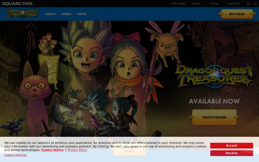Open the Support menu
Screen dimensions: 259x162
click(x=234, y=3)
